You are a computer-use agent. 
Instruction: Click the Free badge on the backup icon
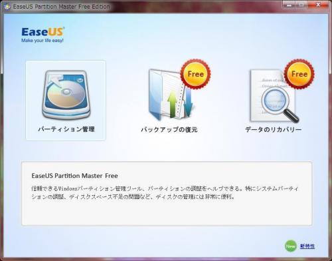tap(195, 74)
